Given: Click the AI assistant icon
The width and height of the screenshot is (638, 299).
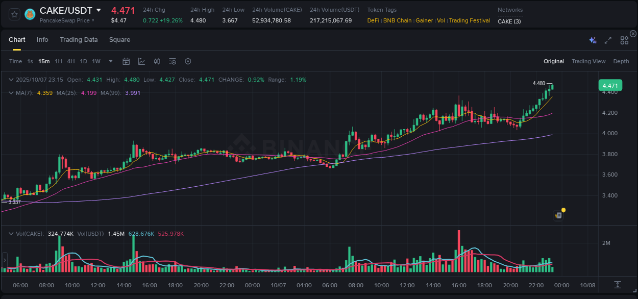Looking at the screenshot, I should tap(593, 40).
